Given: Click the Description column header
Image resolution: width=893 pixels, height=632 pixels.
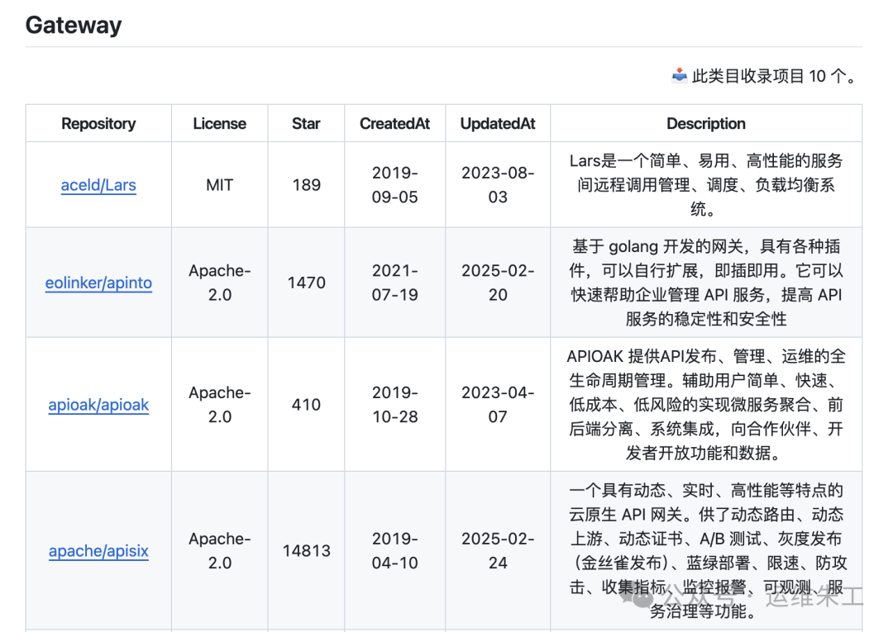Looking at the screenshot, I should pos(706,123).
